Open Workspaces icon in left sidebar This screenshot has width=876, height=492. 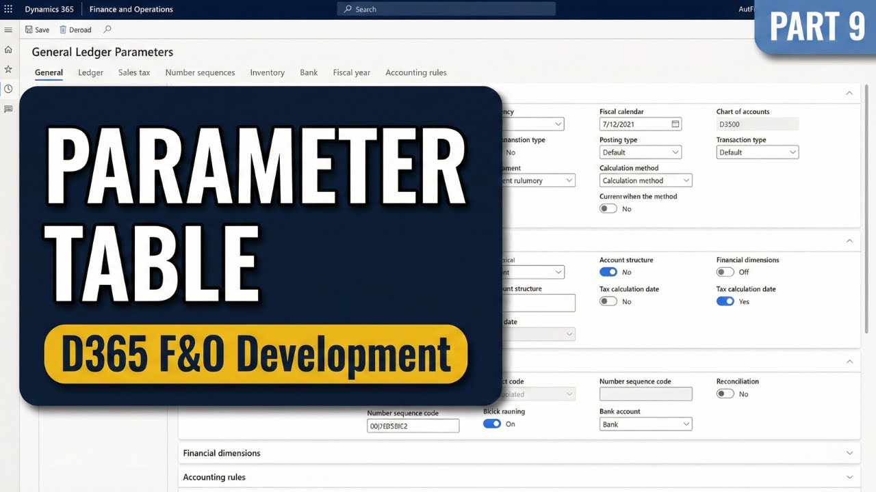(8, 109)
